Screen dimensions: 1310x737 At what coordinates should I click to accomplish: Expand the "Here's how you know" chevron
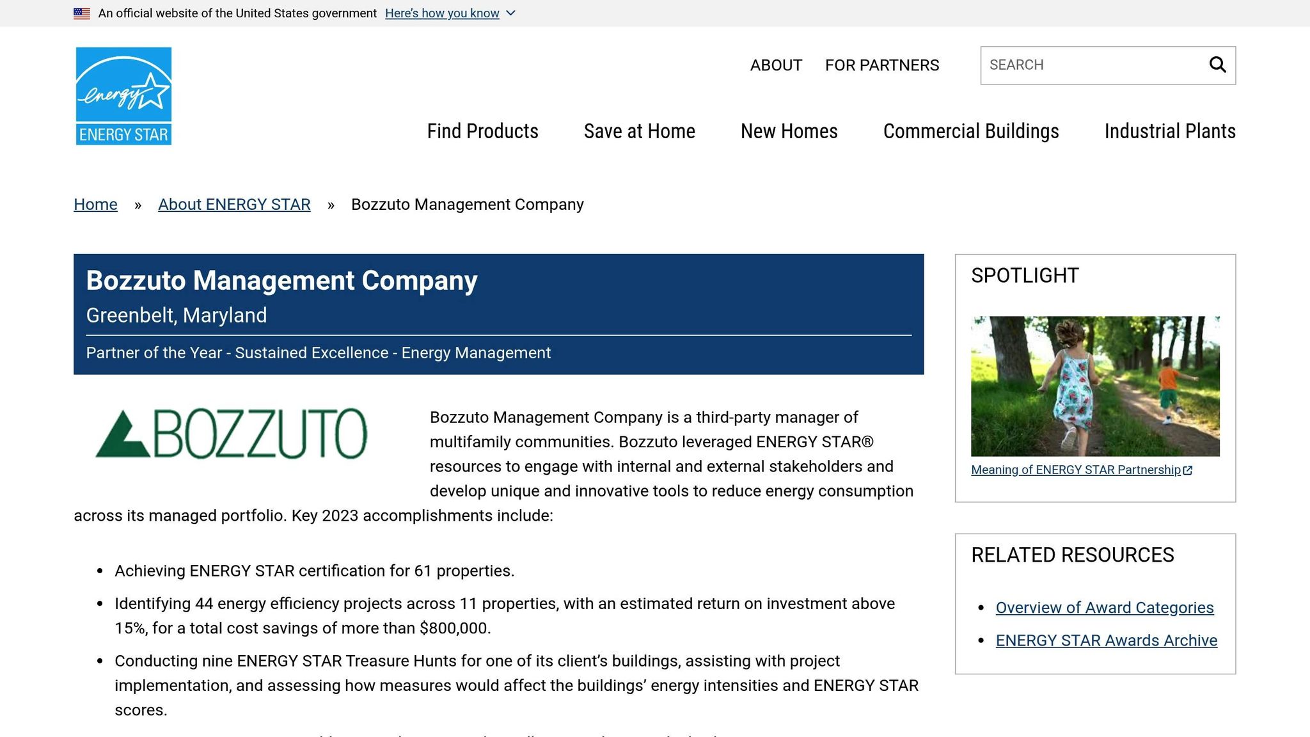point(510,13)
